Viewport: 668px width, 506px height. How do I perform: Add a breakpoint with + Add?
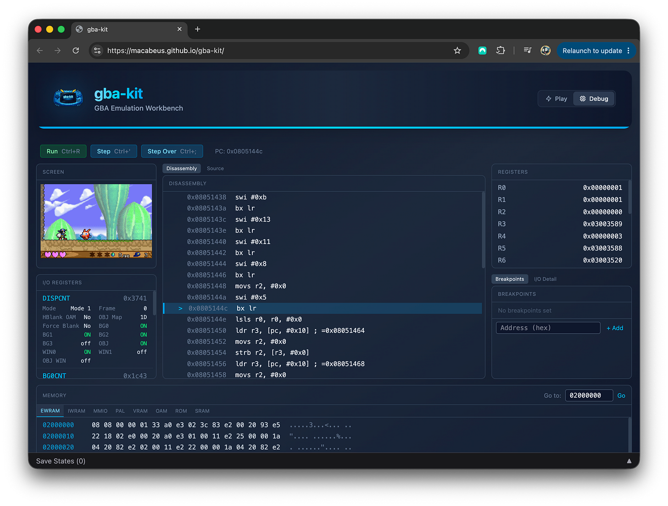coord(615,328)
